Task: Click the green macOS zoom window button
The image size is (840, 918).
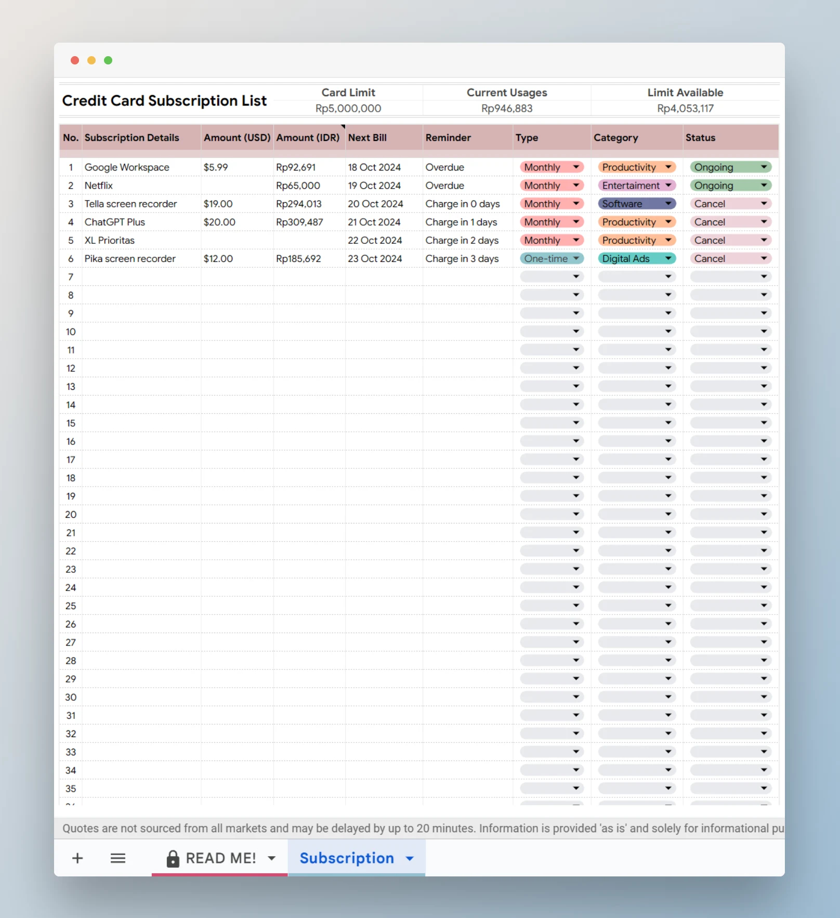Action: tap(108, 60)
